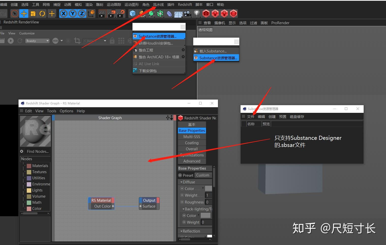The width and height of the screenshot is (386, 245).
Task: Open the Tools menu in Shader Graph
Action: (x=51, y=111)
